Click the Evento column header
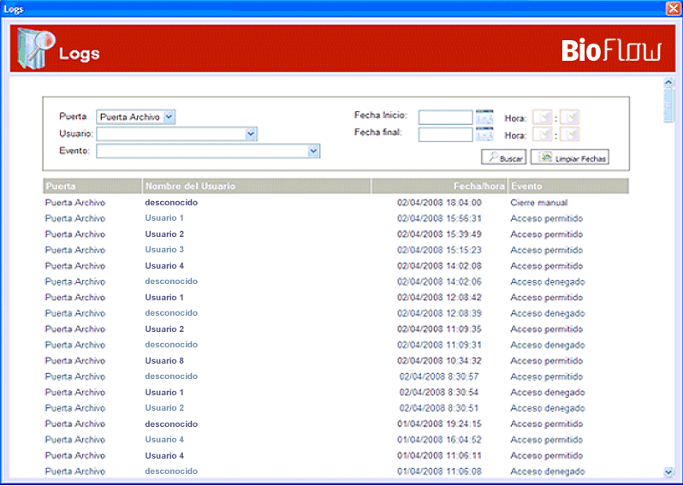Viewport: 683px width, 486px height. coord(526,187)
